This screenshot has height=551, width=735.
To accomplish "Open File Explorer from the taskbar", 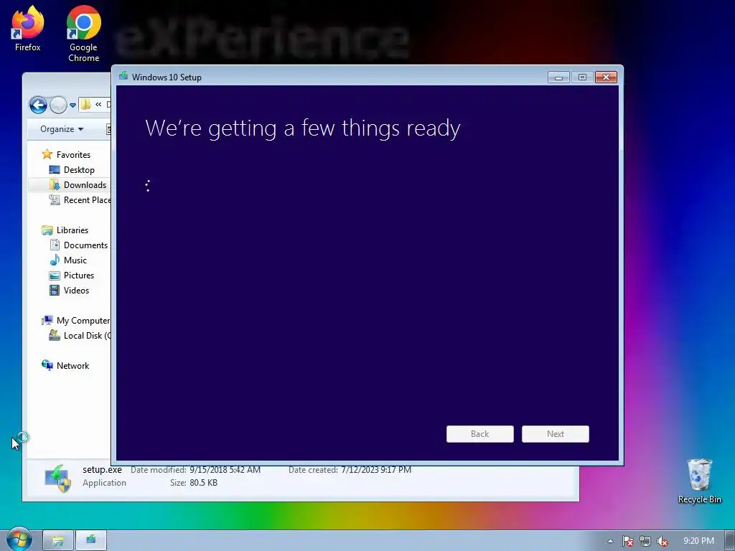I will (x=57, y=541).
